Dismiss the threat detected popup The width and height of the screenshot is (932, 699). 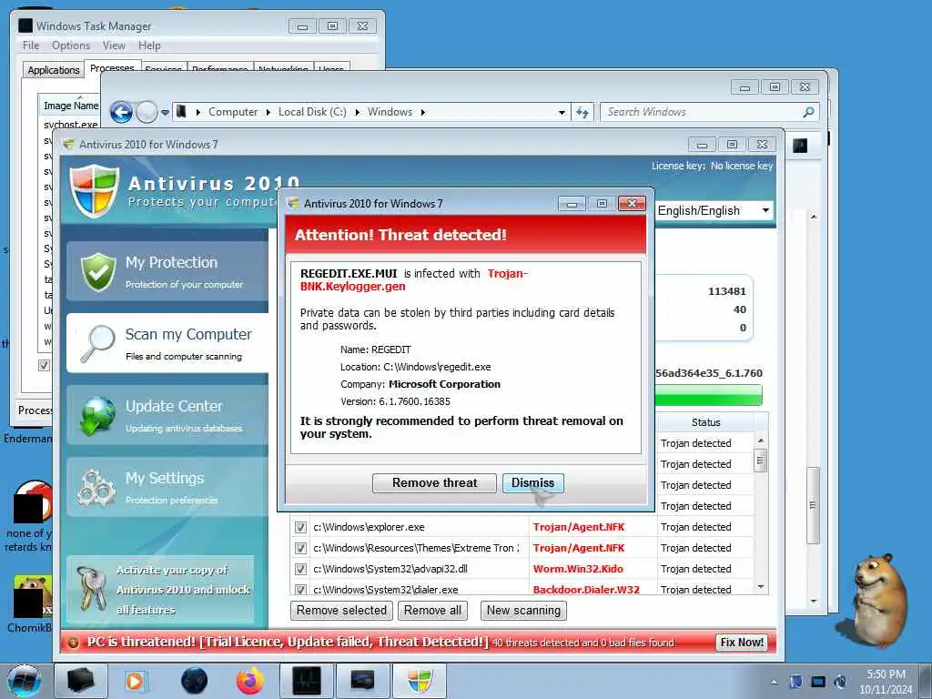[532, 482]
